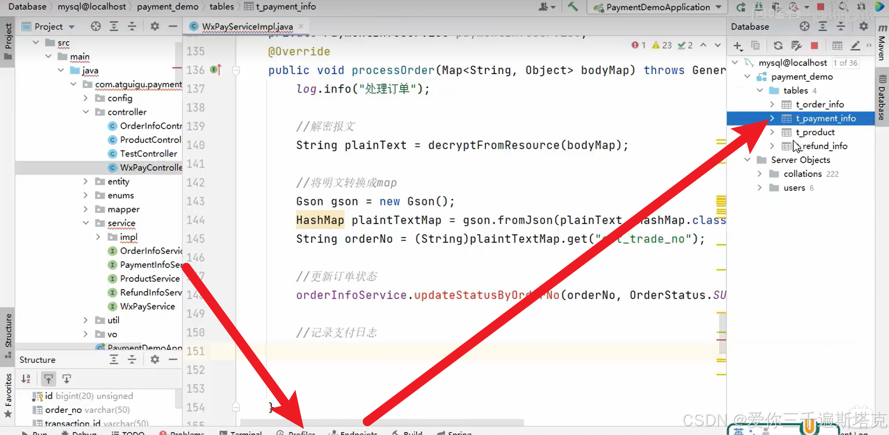The height and width of the screenshot is (435, 889).
Task: Click the table editor icon in Database toolbar
Action: 837,45
